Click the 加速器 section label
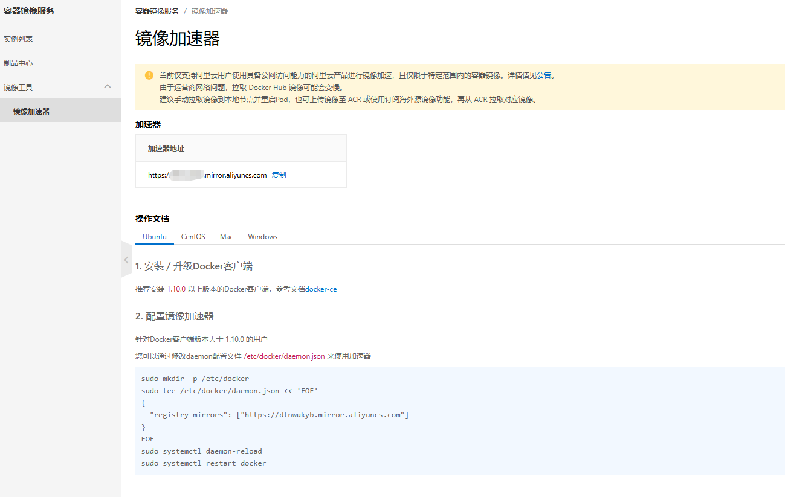 click(148, 124)
